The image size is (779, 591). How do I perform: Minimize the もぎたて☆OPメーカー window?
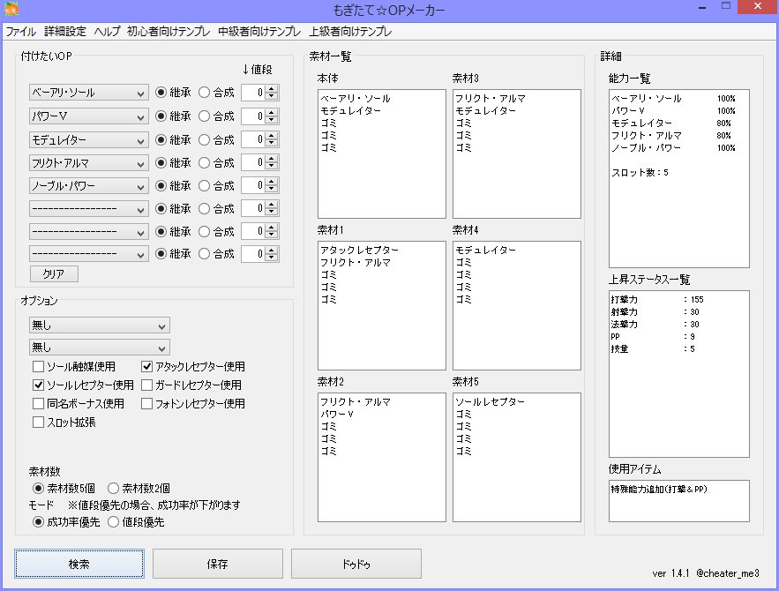702,7
